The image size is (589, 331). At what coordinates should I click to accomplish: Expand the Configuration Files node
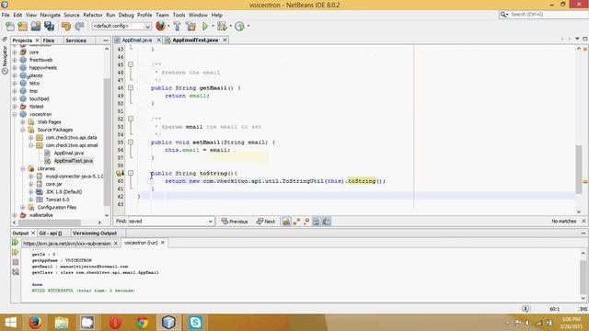point(23,207)
